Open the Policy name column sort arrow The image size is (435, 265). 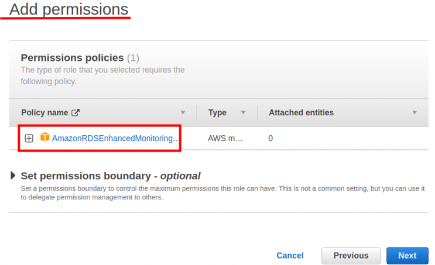pyautogui.click(x=183, y=113)
